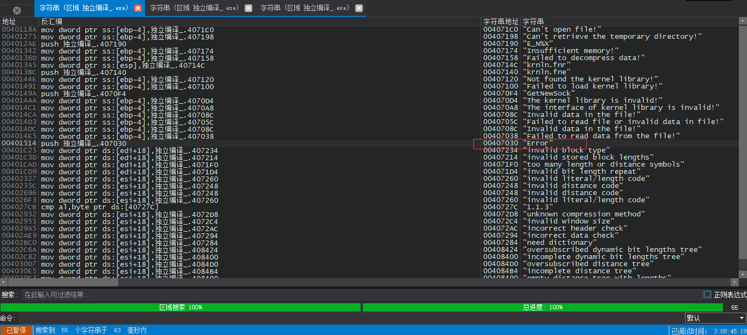This screenshot has width=747, height=335.
Task: Click the 命令 command input box
Action: 351,318
